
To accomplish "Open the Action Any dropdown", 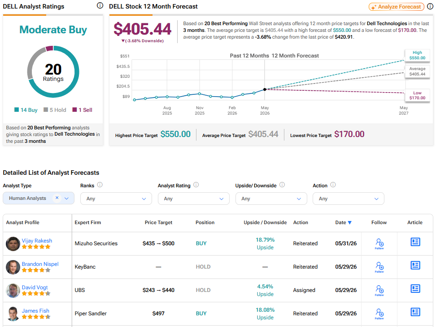I will 349,199.
